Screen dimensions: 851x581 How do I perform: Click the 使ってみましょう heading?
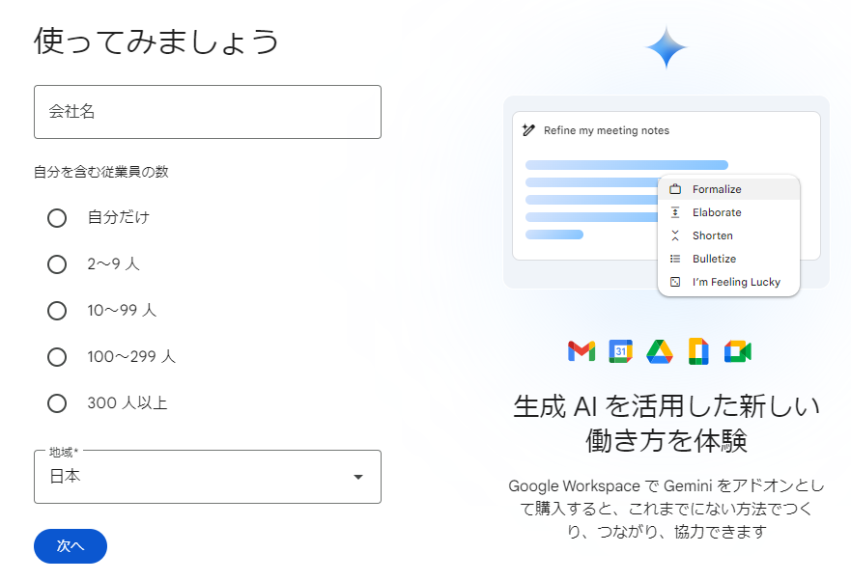[156, 41]
